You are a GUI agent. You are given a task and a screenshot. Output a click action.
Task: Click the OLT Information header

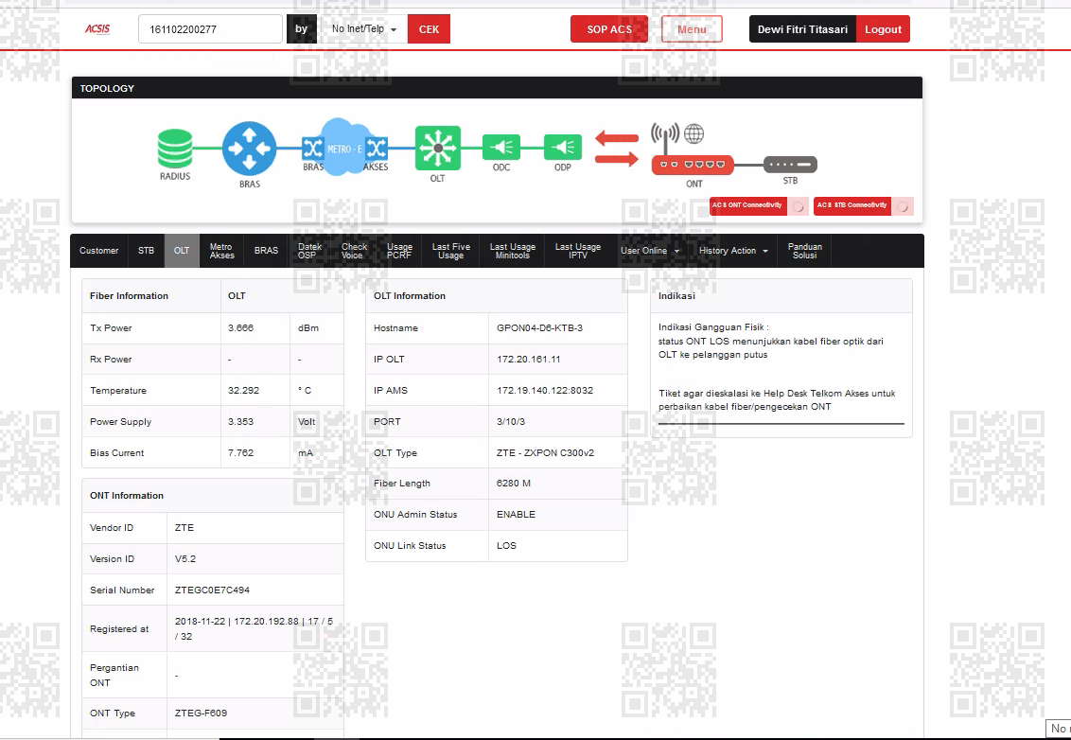click(x=497, y=296)
